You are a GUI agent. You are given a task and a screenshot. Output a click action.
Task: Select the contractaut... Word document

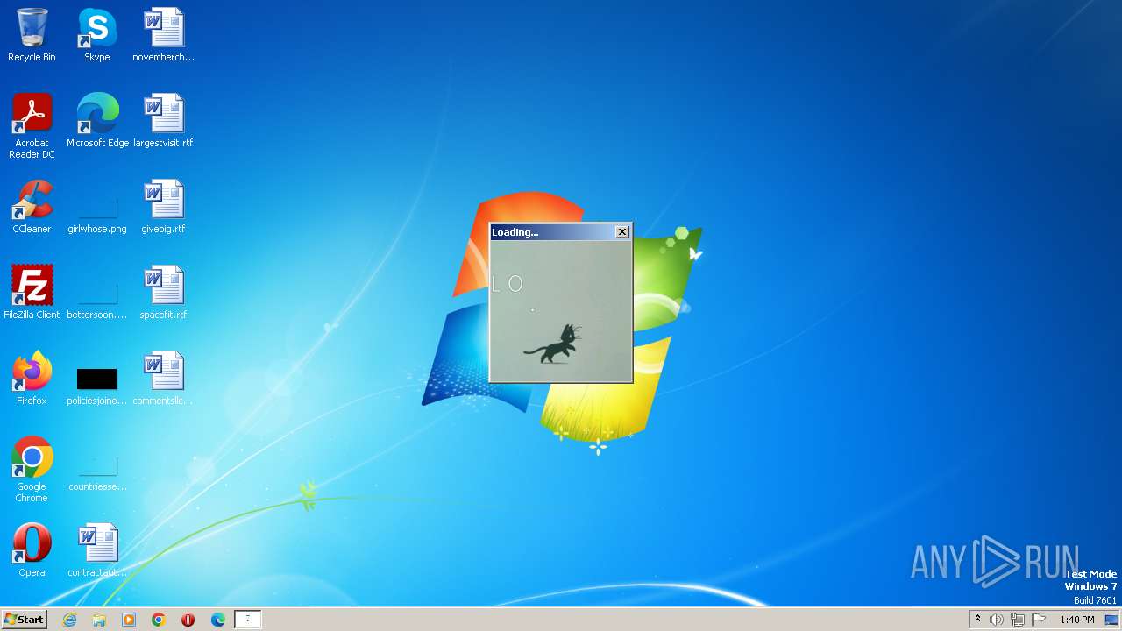click(x=96, y=550)
